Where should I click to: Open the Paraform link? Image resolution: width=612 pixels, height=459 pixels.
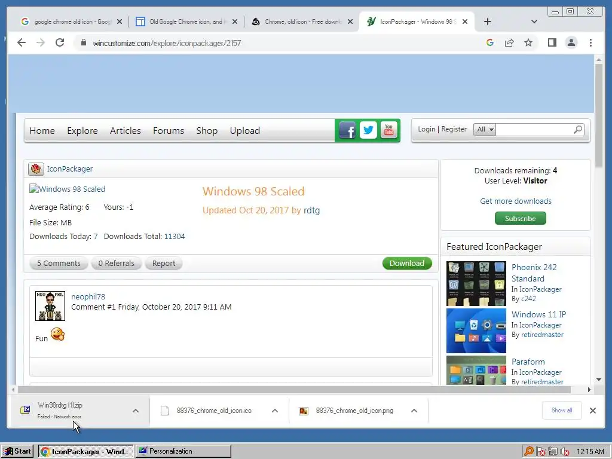[x=528, y=362]
